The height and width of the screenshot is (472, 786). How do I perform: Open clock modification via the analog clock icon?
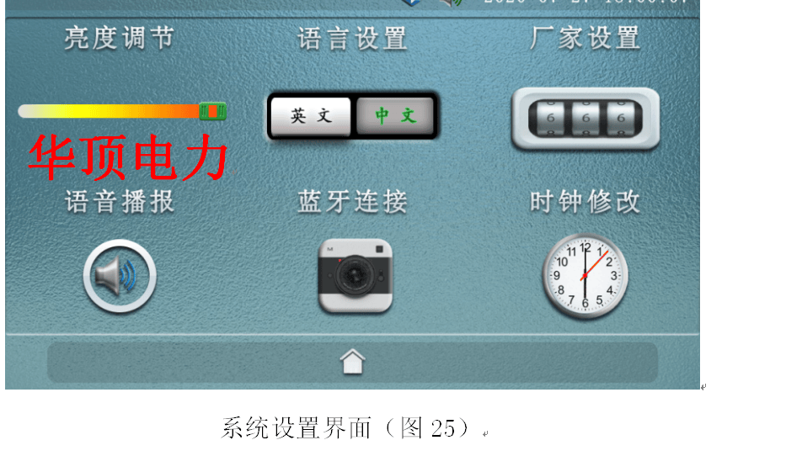[585, 276]
